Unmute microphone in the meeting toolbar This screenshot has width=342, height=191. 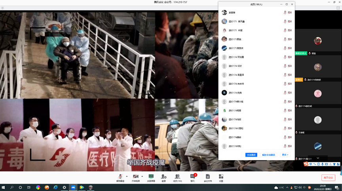point(120,178)
